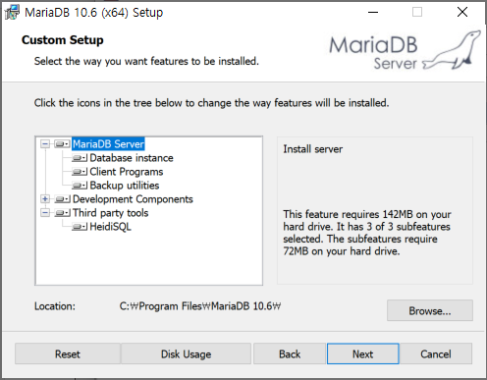
Task: Open the Third party tools install-state icon
Action: click(62, 213)
